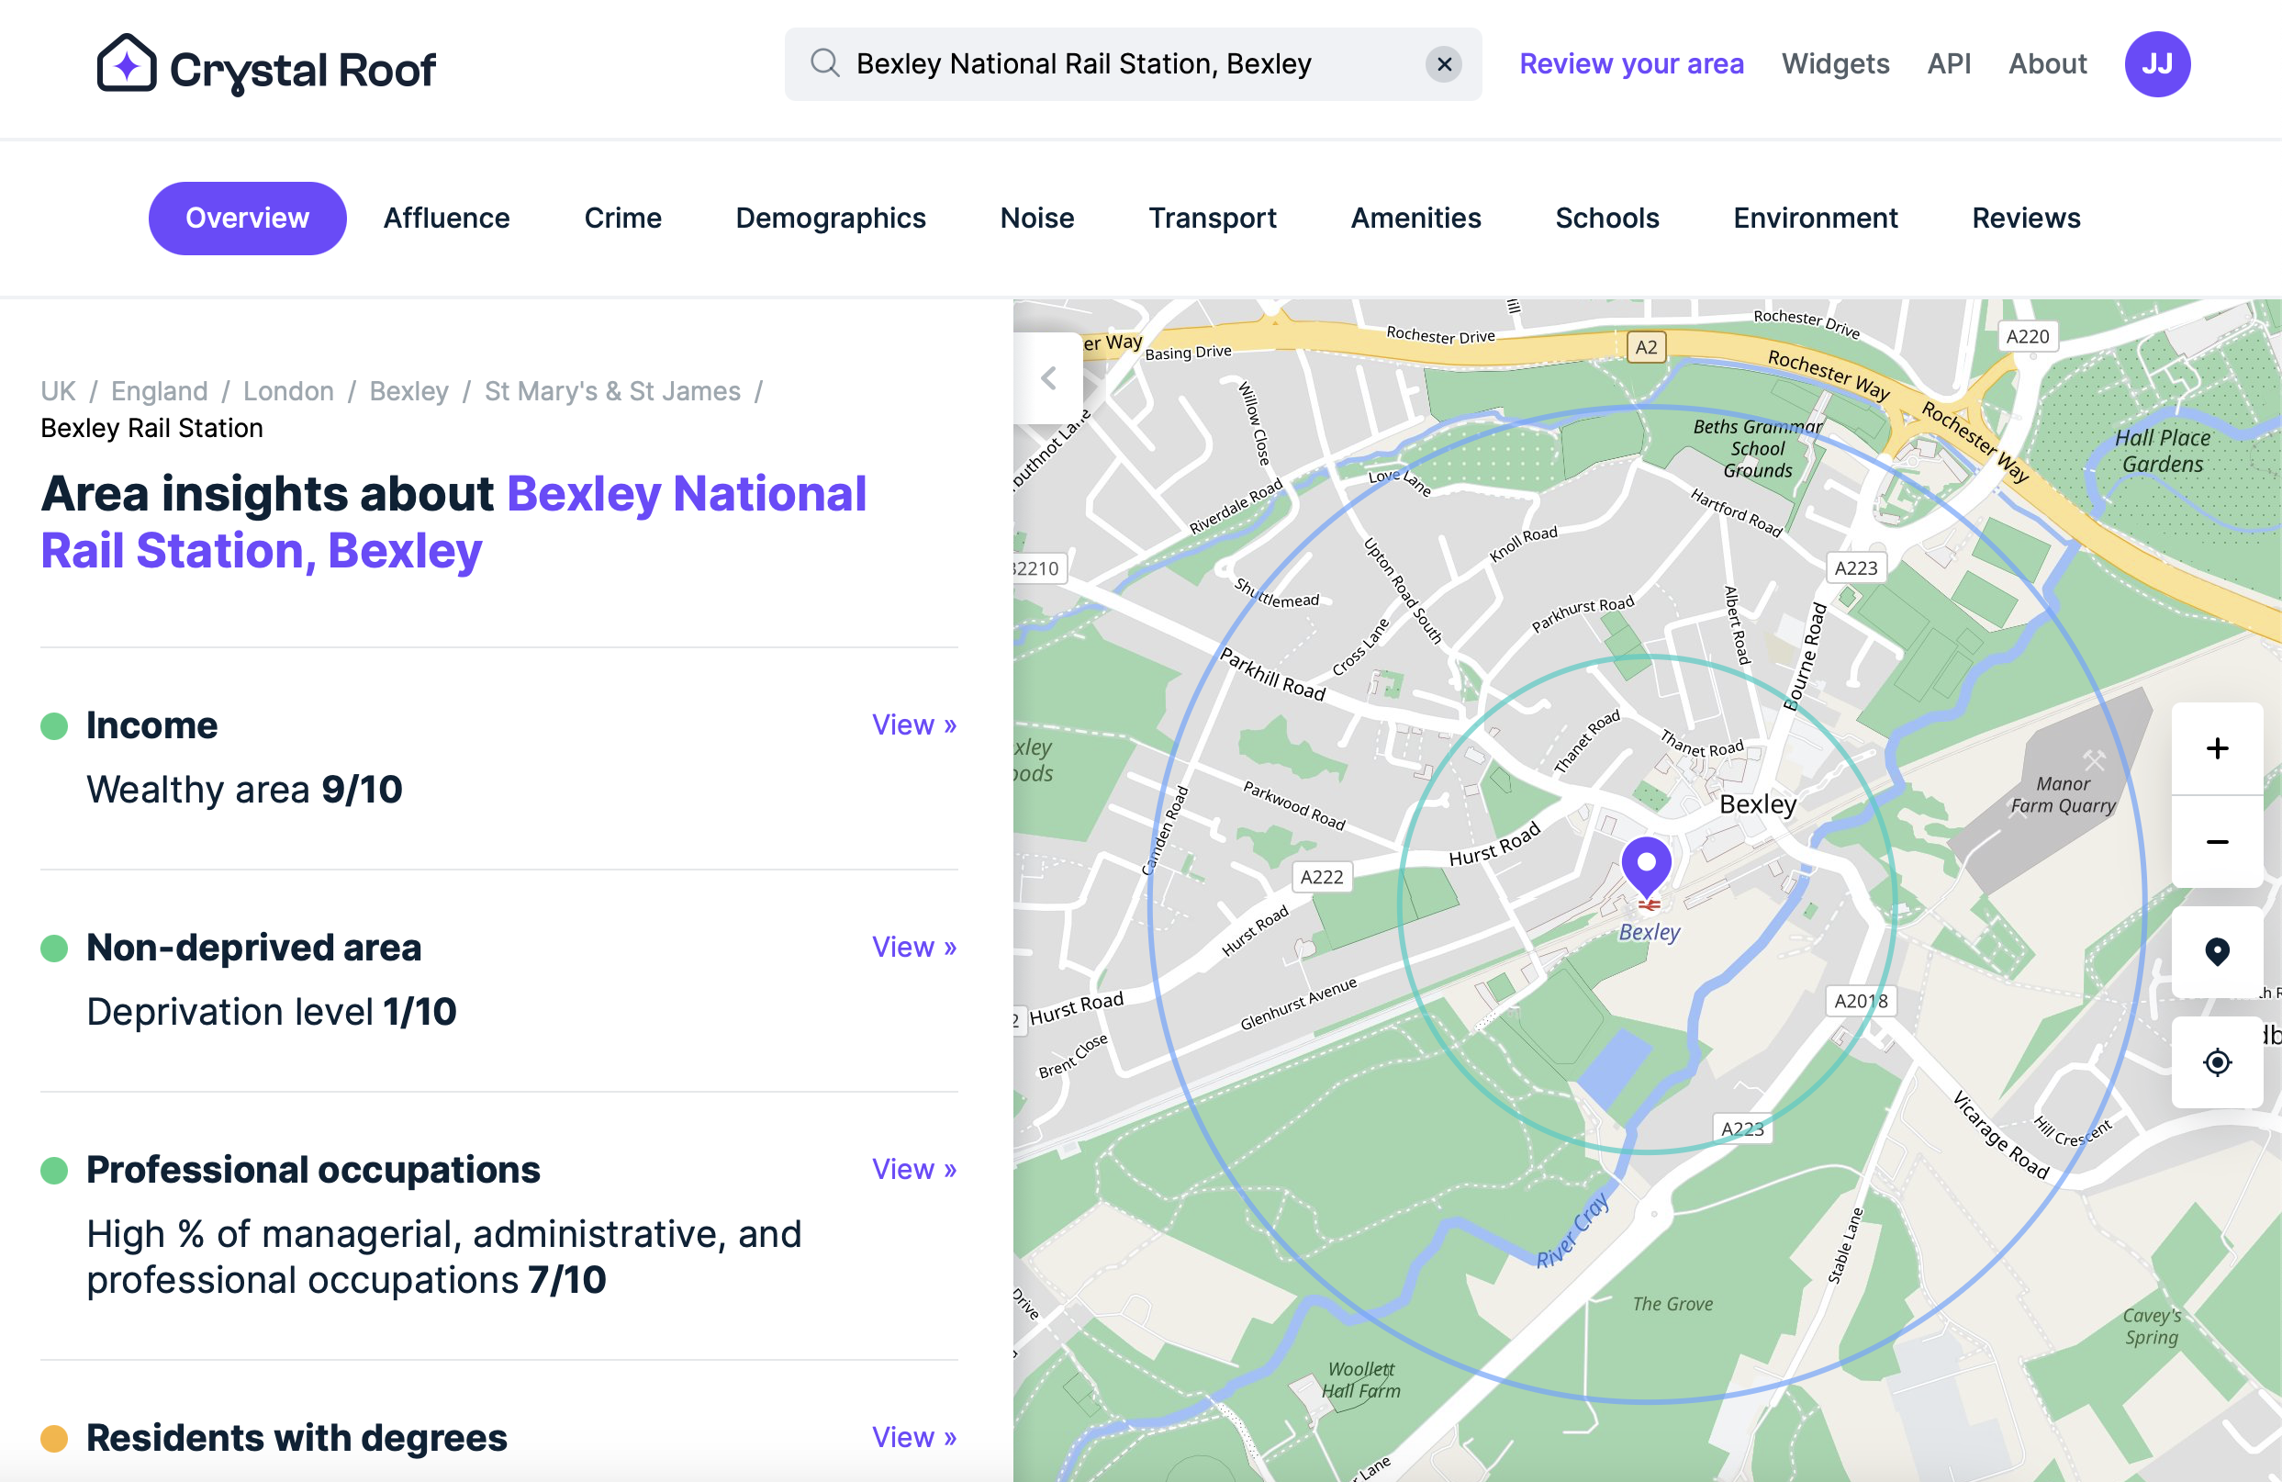Open the Transport tab
The image size is (2282, 1482).
tap(1212, 218)
